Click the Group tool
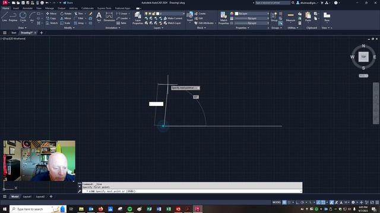This screenshot has height=213, width=380. 274,17
